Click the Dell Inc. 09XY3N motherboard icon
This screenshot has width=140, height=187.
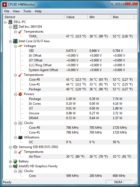point(15,27)
